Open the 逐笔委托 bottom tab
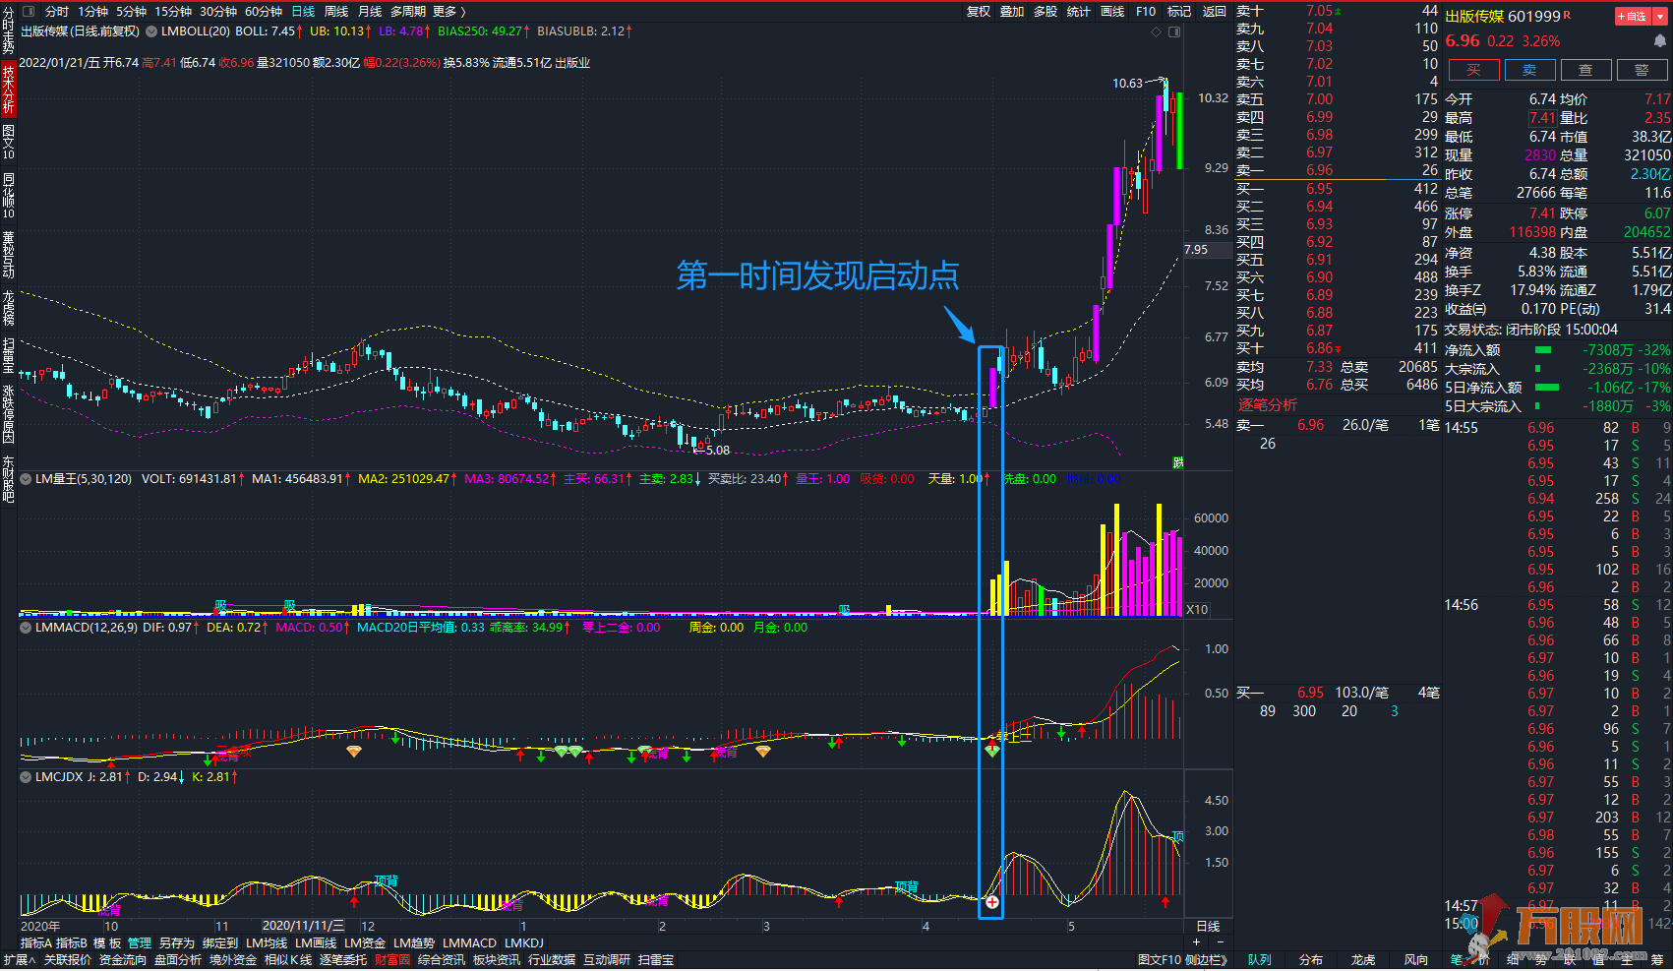 click(x=343, y=960)
